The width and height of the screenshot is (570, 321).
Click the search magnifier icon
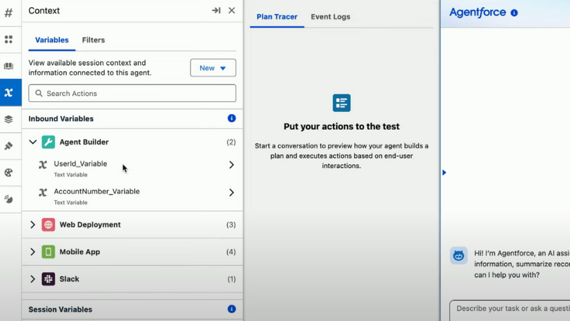(39, 93)
